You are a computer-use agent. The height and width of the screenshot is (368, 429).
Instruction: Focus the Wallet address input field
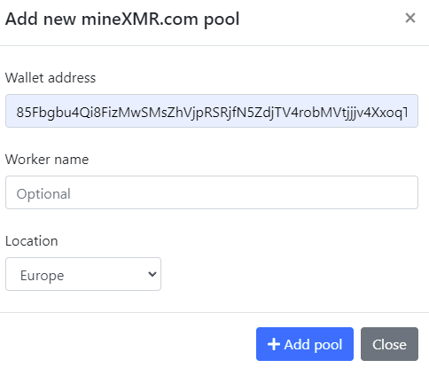coord(212,111)
